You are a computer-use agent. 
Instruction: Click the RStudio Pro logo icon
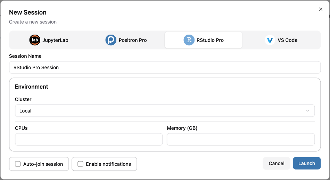coord(189,40)
